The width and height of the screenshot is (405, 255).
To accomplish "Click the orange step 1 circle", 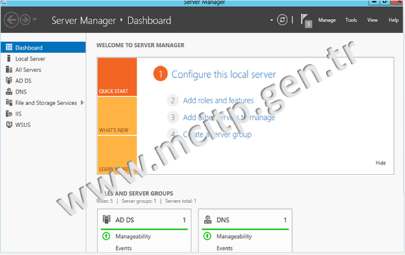I will [160, 74].
